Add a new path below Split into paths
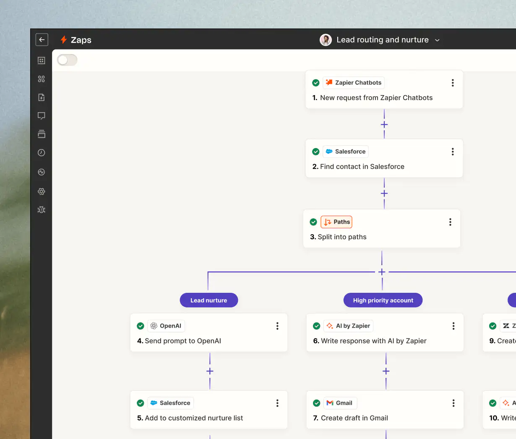 coord(382,272)
